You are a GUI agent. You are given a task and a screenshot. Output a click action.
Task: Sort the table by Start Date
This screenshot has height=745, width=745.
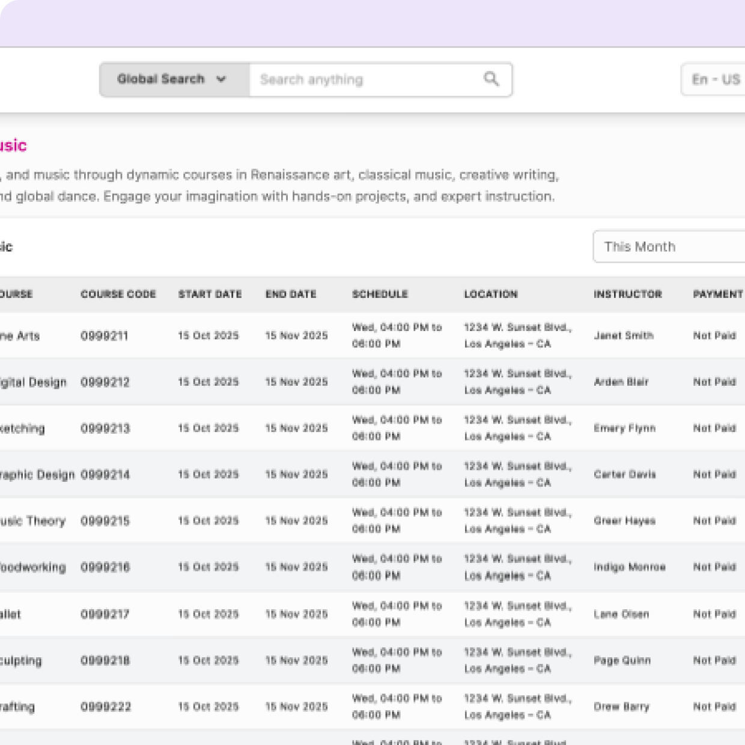pos(210,294)
